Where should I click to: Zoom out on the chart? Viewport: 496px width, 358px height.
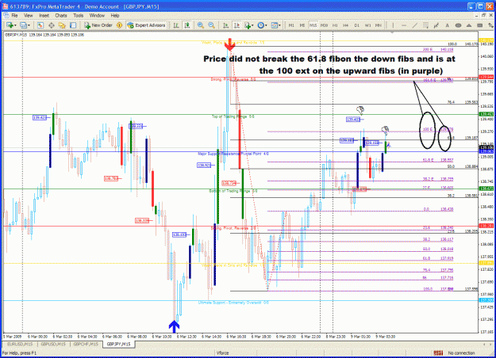[x=212, y=25]
